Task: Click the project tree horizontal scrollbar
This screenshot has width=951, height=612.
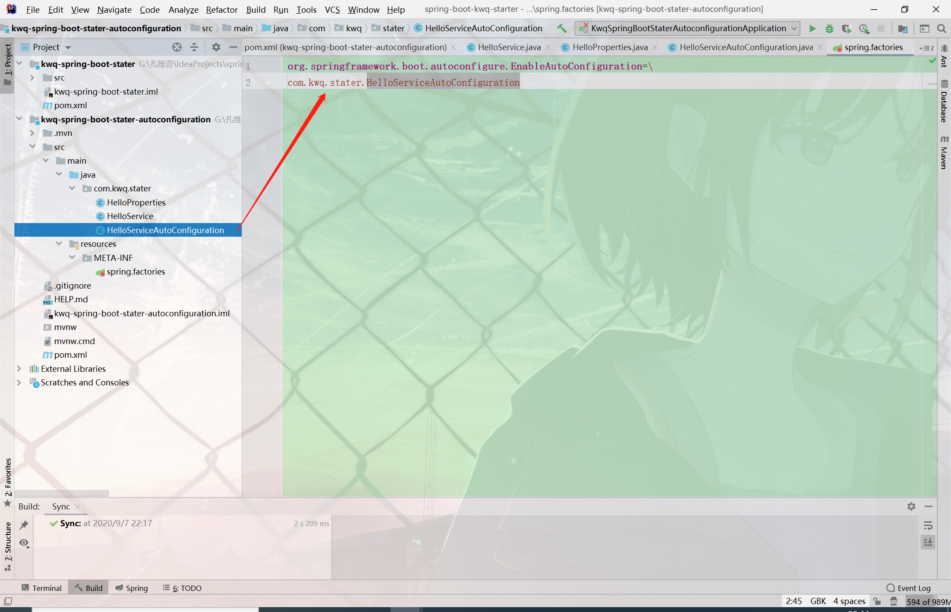Action: (x=62, y=493)
